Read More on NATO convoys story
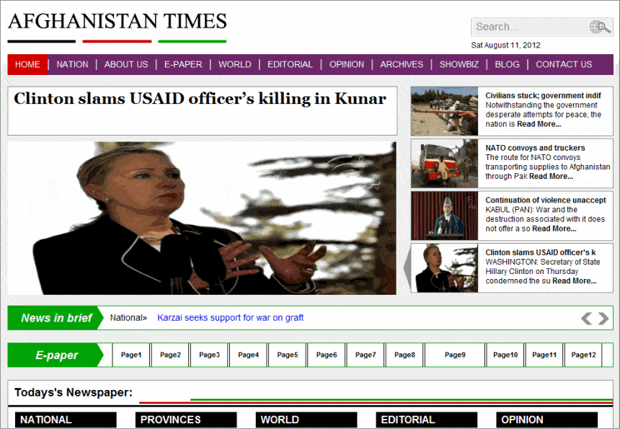Screen dimensions: 620x429 [x=552, y=177]
